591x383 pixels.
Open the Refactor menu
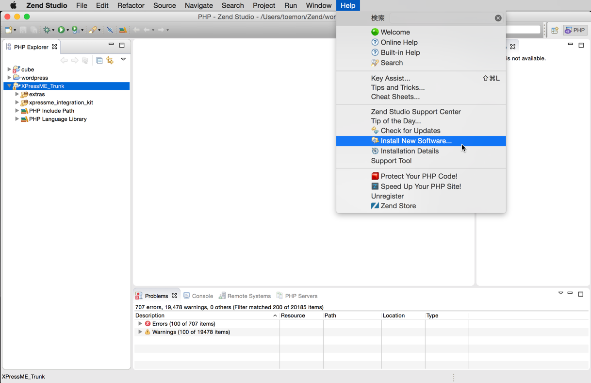coord(131,5)
